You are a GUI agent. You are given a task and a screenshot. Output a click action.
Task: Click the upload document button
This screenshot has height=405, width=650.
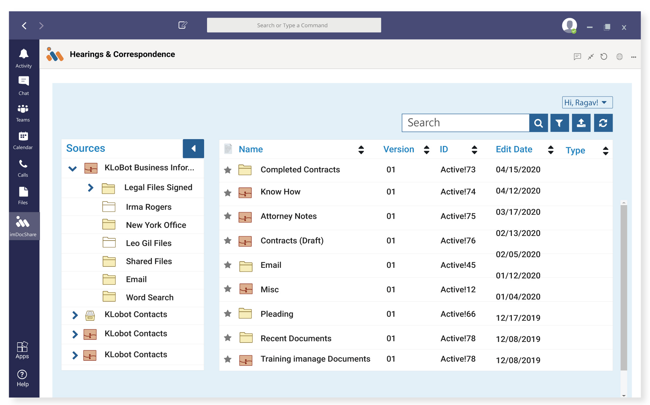click(x=581, y=123)
